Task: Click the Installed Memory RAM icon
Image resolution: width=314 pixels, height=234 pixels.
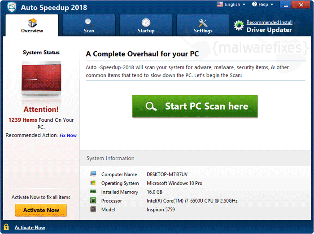Action: pyautogui.click(x=93, y=191)
